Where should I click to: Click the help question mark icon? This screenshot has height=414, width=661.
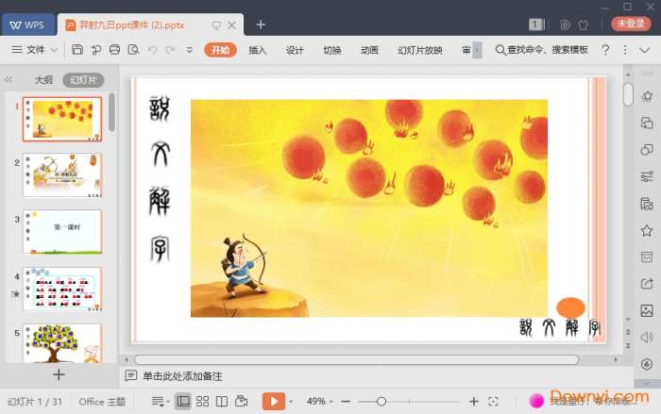point(605,50)
